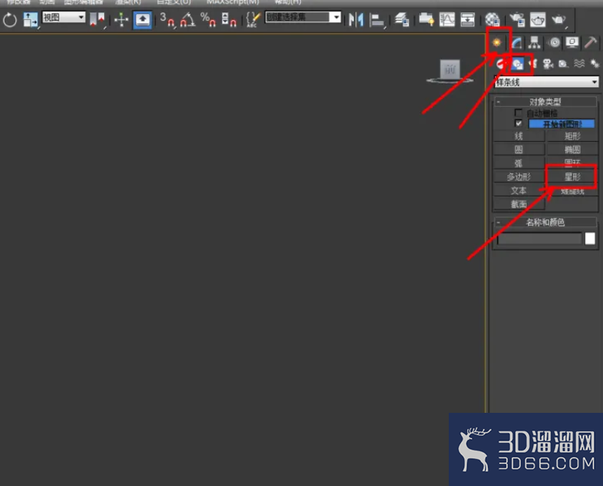Click the object name input field
This screenshot has width=603, height=486.
point(540,239)
